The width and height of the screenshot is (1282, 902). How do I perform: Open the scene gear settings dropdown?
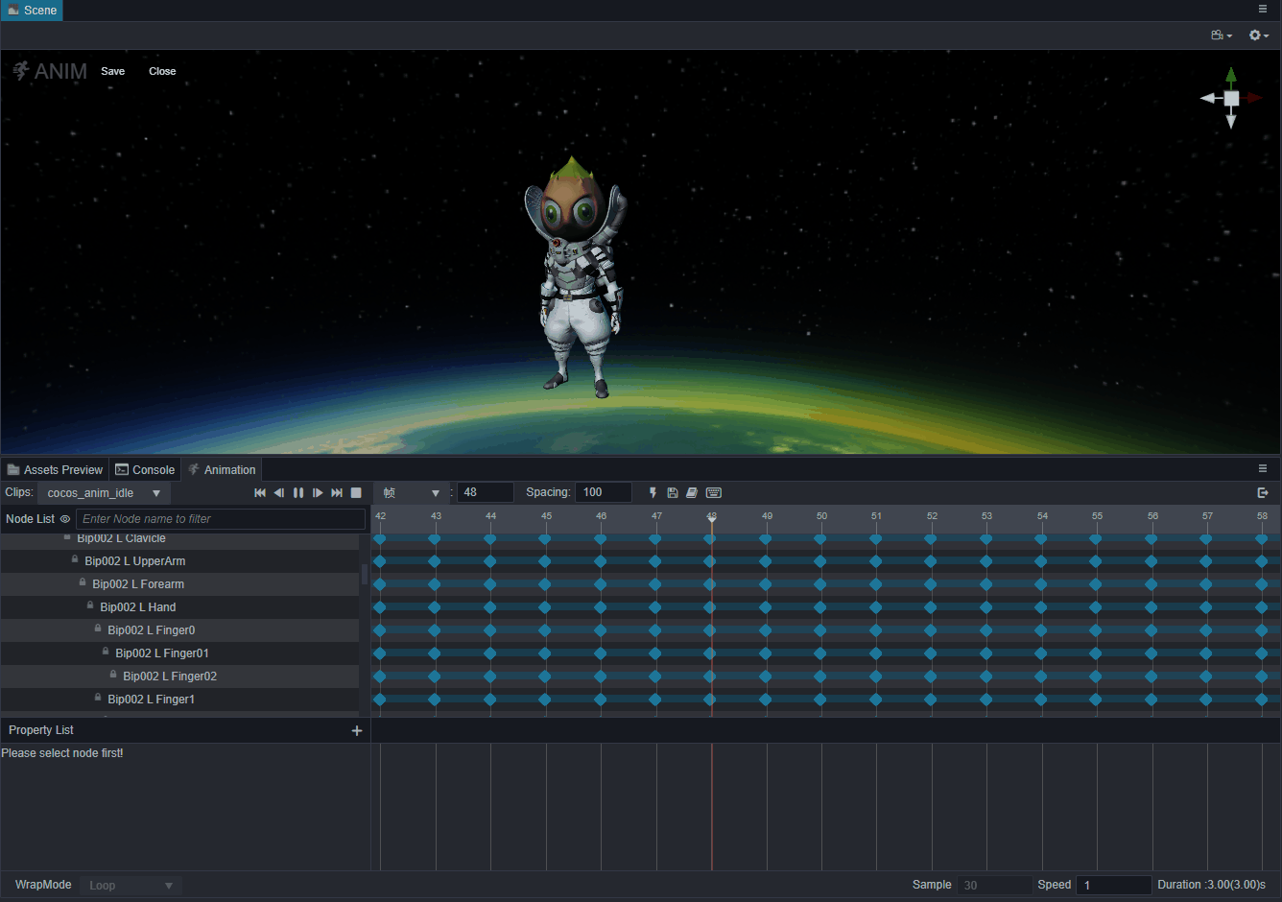(1258, 36)
